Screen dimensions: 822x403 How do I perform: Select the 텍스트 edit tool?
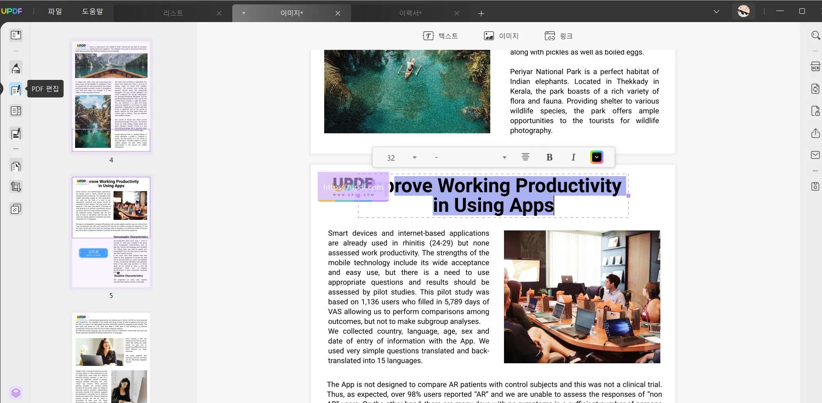440,36
